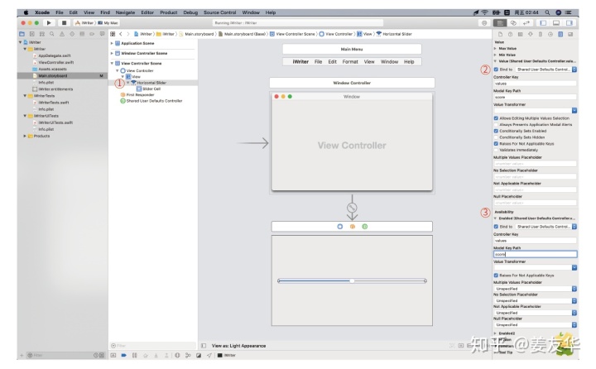596x369 pixels.
Task: Open Bind to dropdown under Value binding
Action: coord(546,69)
